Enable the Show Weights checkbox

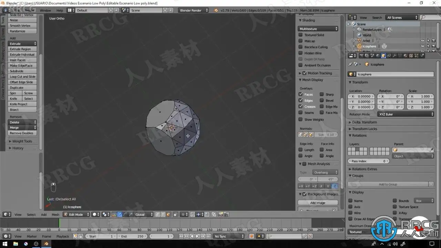[x=300, y=120]
